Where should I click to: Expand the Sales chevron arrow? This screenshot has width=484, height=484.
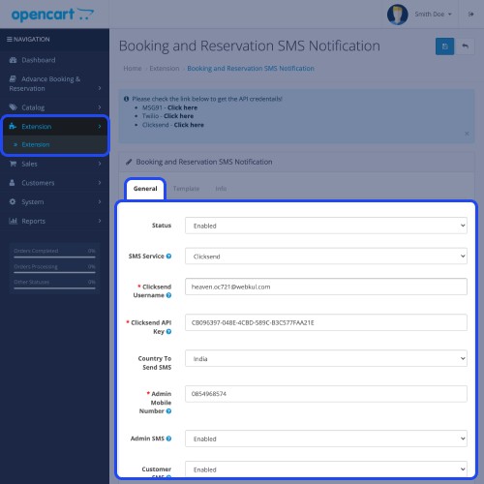tap(100, 164)
